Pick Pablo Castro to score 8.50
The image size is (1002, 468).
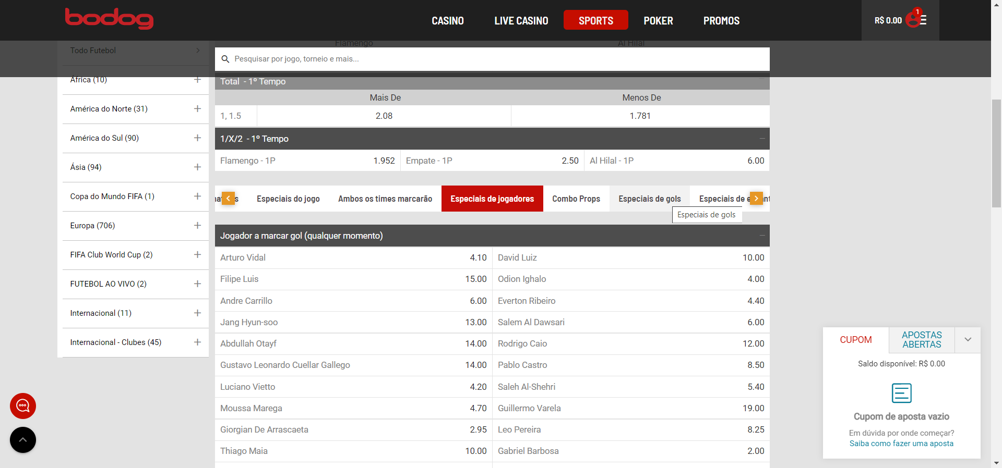631,365
